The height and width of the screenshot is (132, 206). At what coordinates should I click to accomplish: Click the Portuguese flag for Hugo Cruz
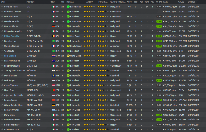point(53,90)
